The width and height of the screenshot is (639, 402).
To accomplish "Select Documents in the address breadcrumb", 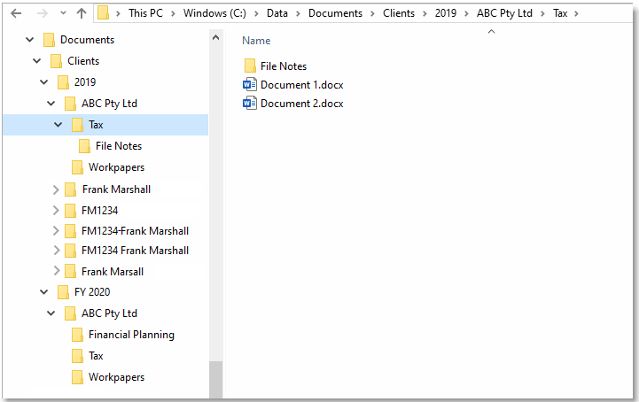I will pos(335,13).
